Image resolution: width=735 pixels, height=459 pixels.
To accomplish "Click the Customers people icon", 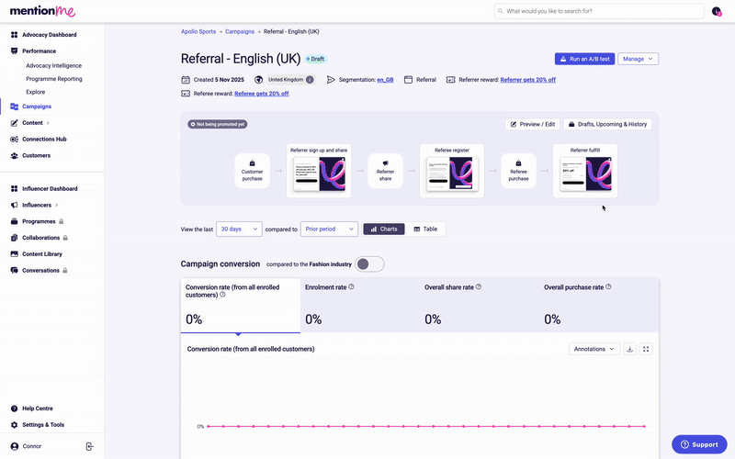I will [14, 155].
